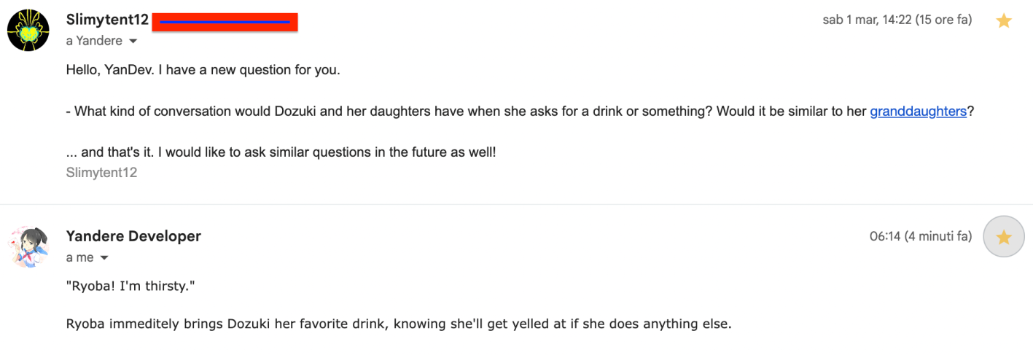This screenshot has width=1033, height=355.
Task: Show details arrow next to "a me"
Action: click(104, 258)
